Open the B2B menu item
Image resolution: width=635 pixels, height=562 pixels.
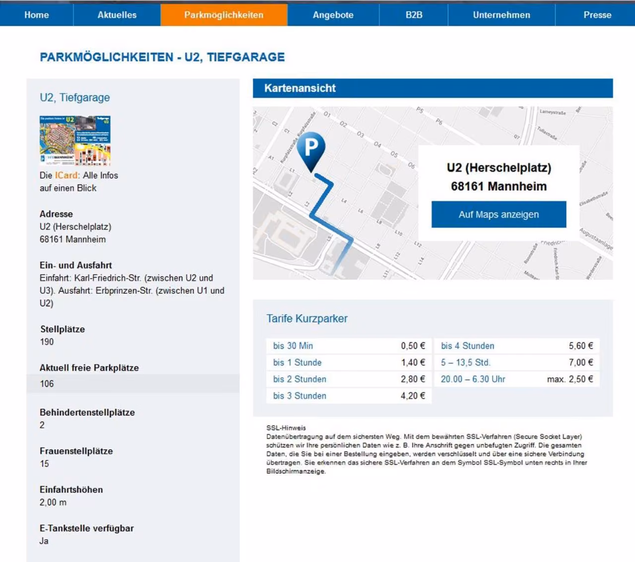pyautogui.click(x=414, y=15)
